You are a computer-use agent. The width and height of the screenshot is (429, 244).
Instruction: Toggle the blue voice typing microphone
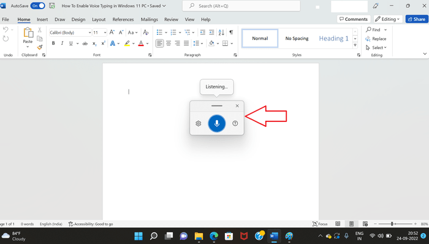(217, 123)
